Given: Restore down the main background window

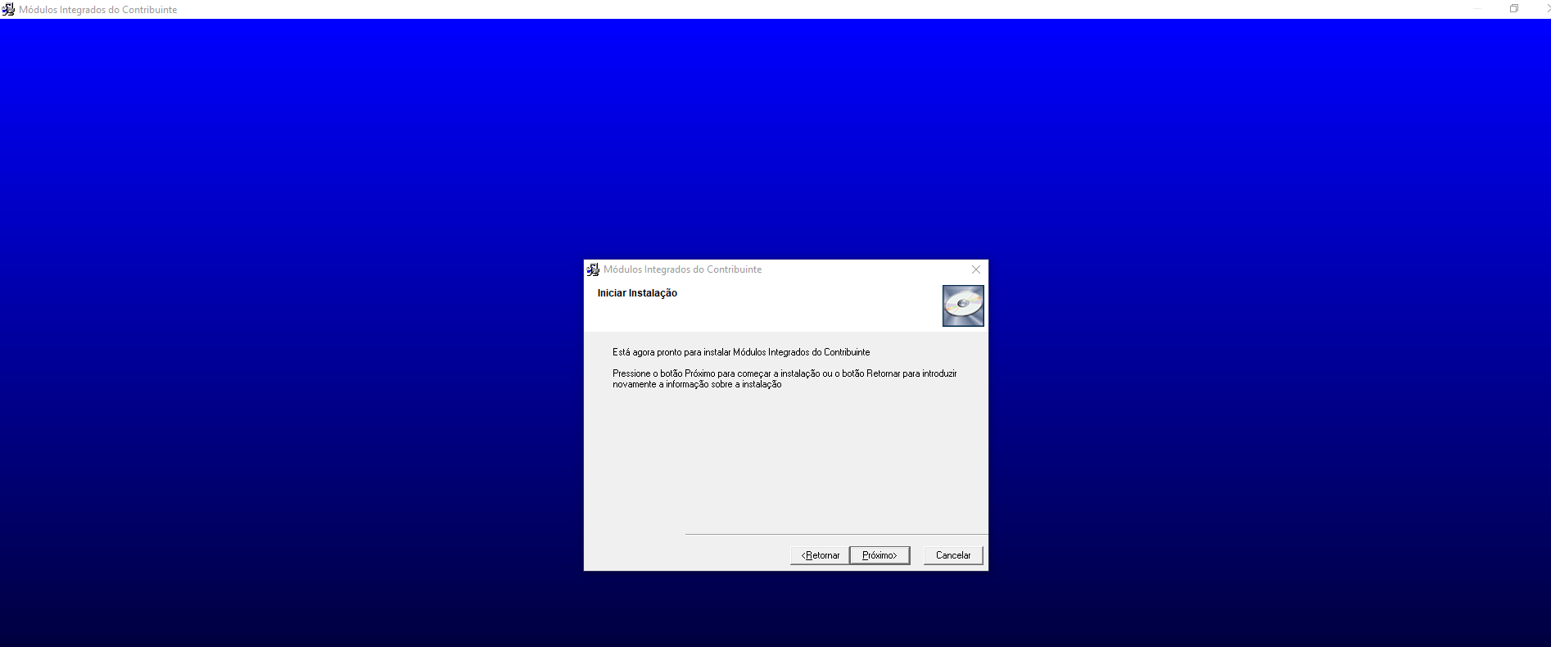Looking at the screenshot, I should 1514,9.
